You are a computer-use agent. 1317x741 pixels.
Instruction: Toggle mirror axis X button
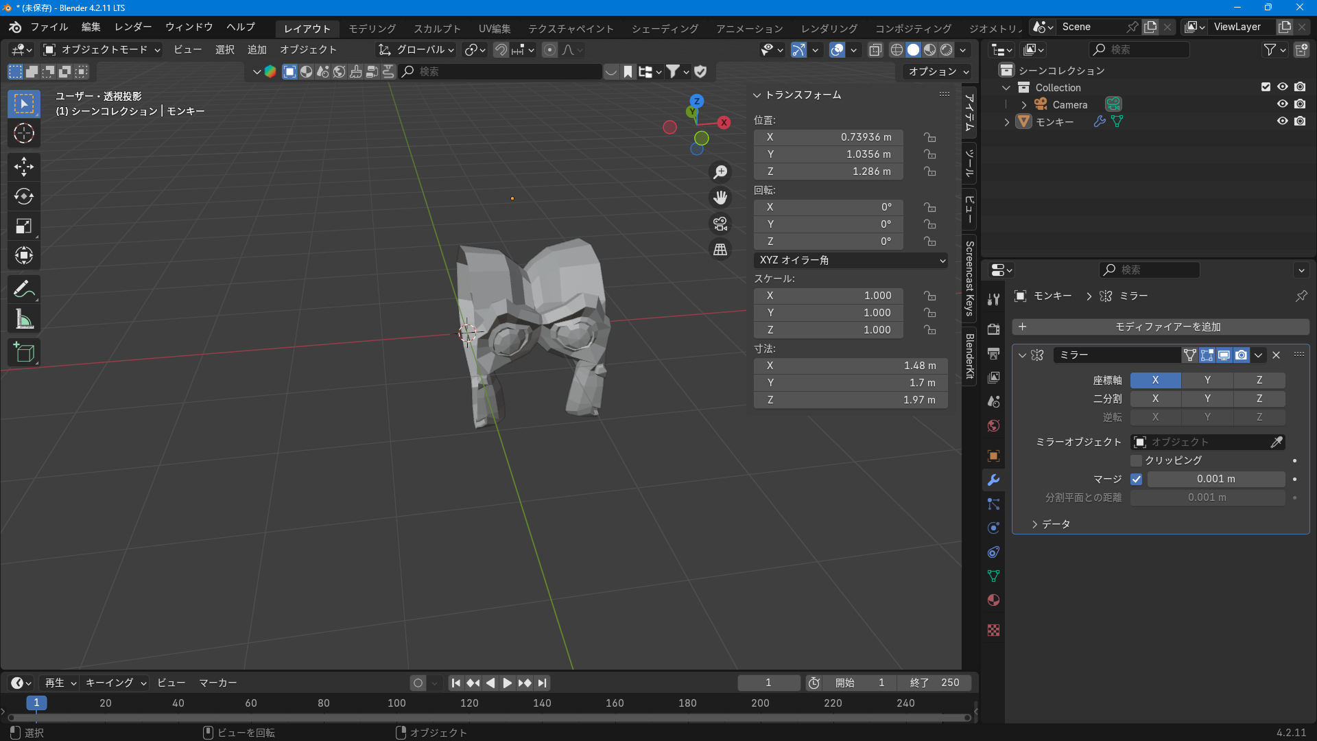click(1155, 380)
